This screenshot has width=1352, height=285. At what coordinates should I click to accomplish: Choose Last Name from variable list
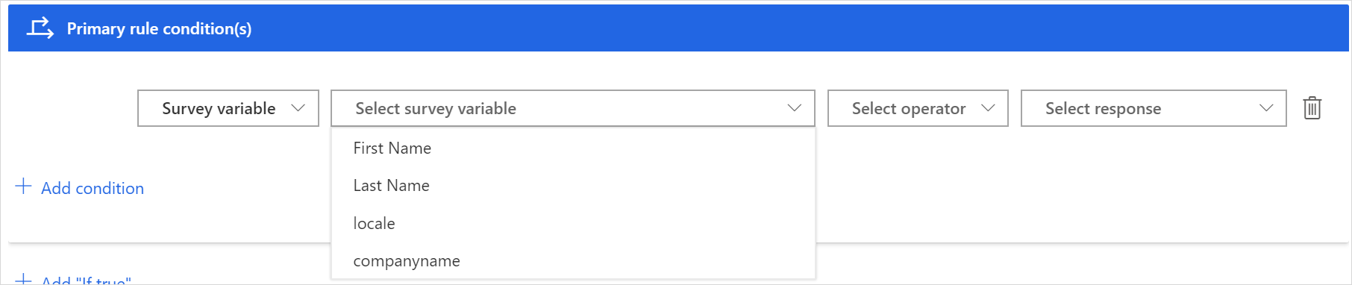tap(573, 185)
